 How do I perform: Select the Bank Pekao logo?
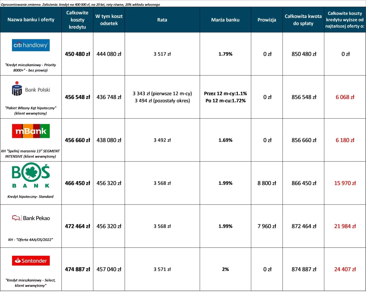[31, 218]
